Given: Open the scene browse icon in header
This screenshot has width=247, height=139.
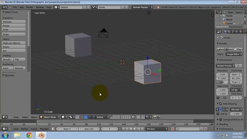Looking at the screenshot, I should click(x=95, y=7).
